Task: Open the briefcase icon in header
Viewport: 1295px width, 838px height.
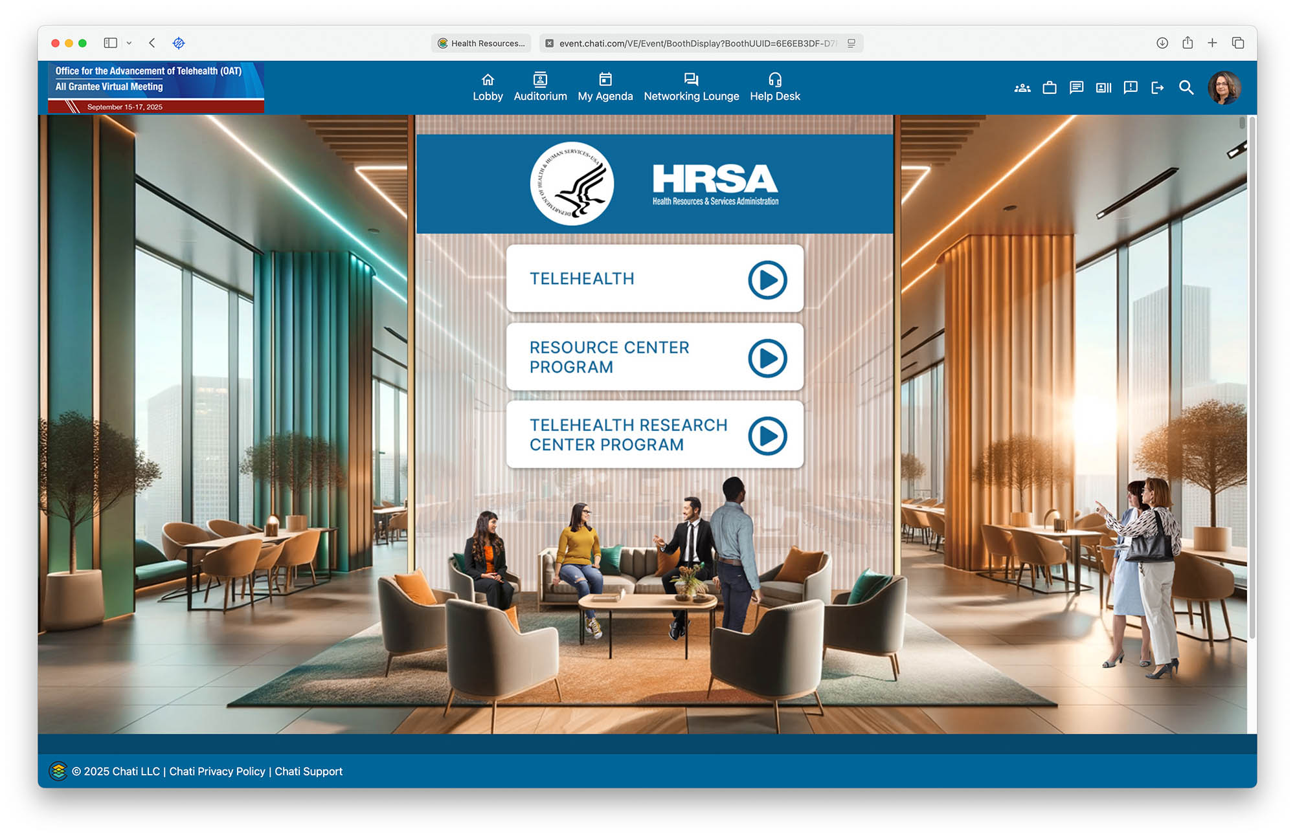Action: click(1049, 88)
